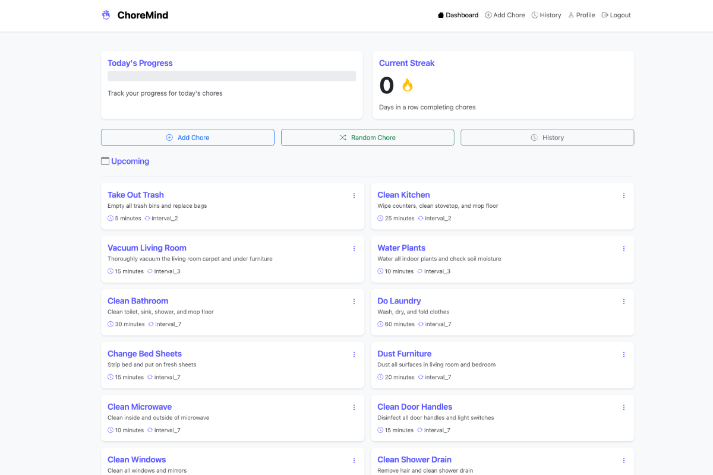Click the logout door icon in the navbar
The height and width of the screenshot is (475, 713).
pyautogui.click(x=604, y=15)
